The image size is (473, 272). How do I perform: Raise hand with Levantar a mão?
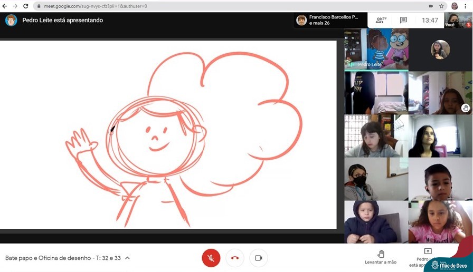(380, 256)
